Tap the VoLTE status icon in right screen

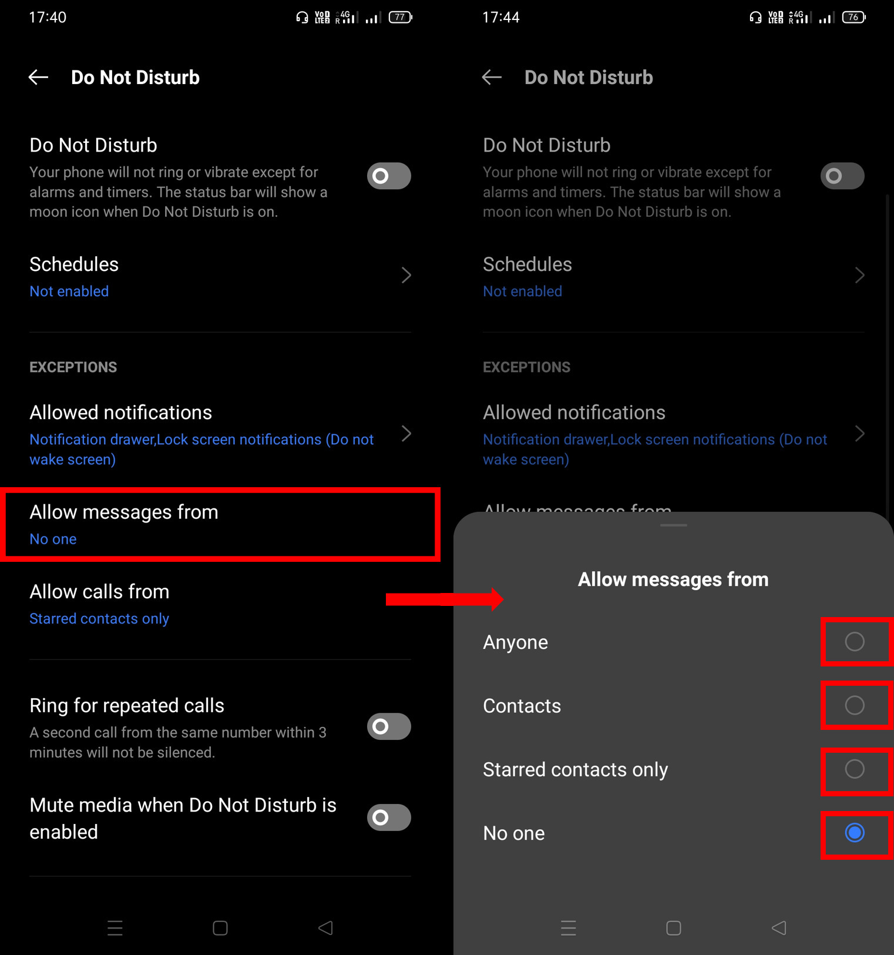point(776,17)
